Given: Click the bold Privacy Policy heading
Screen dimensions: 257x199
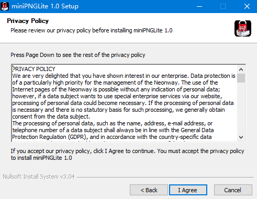Looking at the screenshot, I should pyautogui.click(x=28, y=21).
